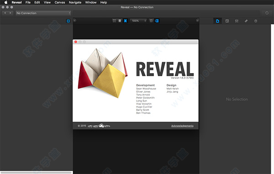Click the origami Reveal logo image
Image resolution: width=274 pixels, height=174 pixels.
click(x=103, y=73)
